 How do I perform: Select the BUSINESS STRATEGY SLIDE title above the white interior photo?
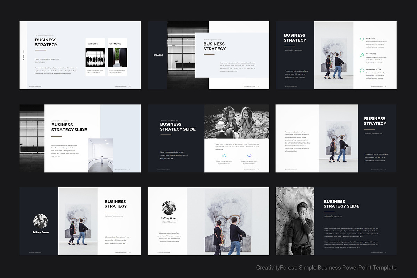(x=69, y=127)
